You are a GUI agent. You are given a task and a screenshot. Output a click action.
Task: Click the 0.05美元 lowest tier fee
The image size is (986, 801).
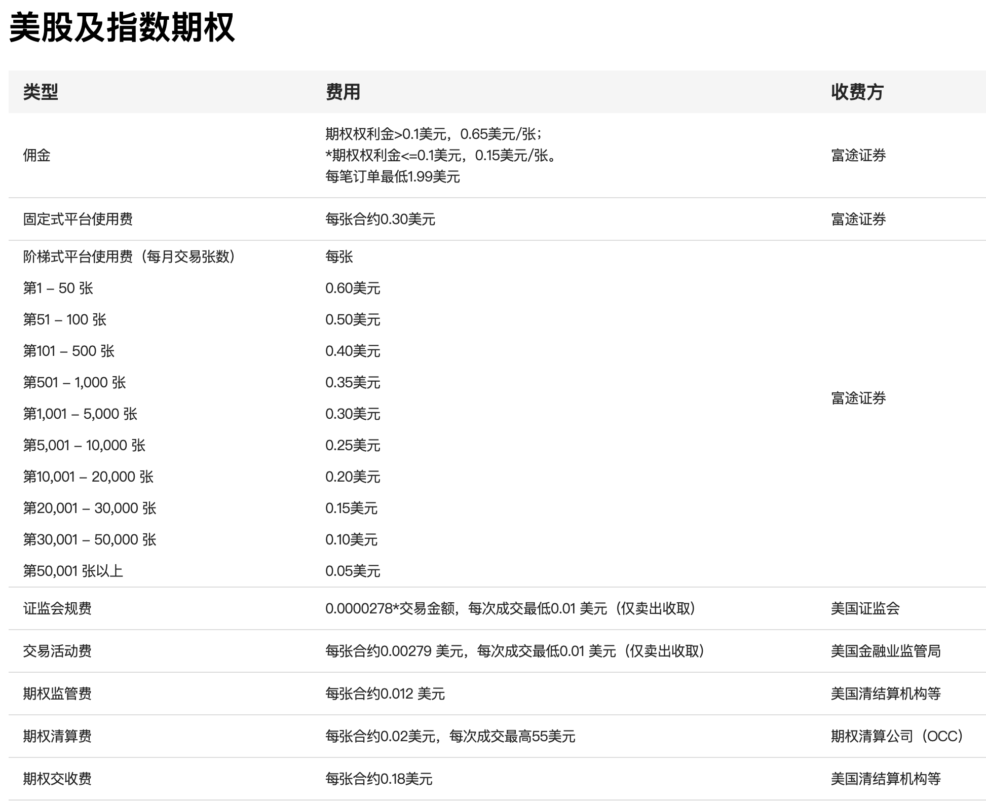click(353, 571)
